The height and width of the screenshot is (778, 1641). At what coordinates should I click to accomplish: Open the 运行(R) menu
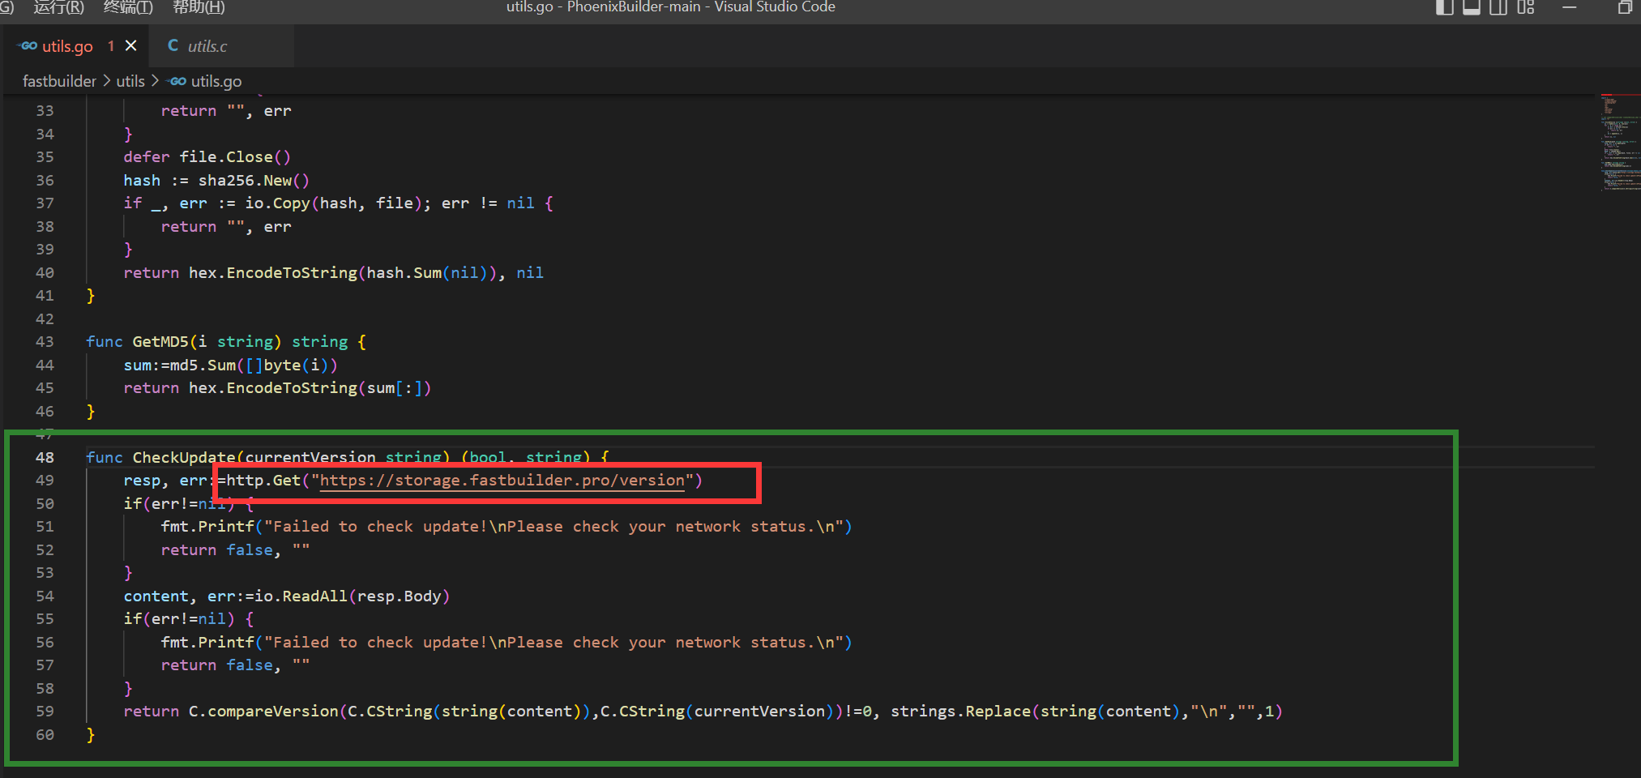click(58, 8)
